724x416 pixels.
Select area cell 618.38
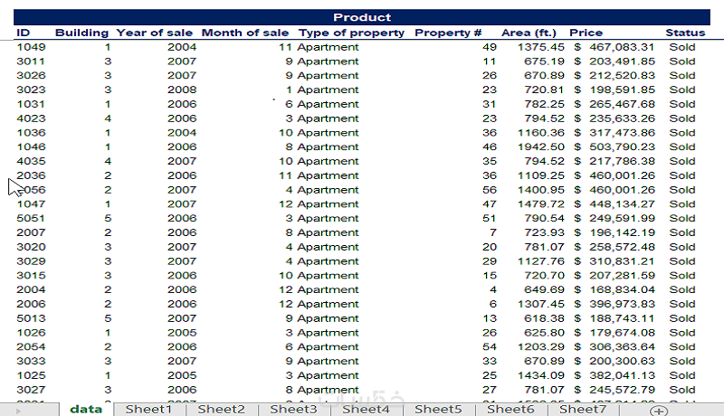click(545, 318)
